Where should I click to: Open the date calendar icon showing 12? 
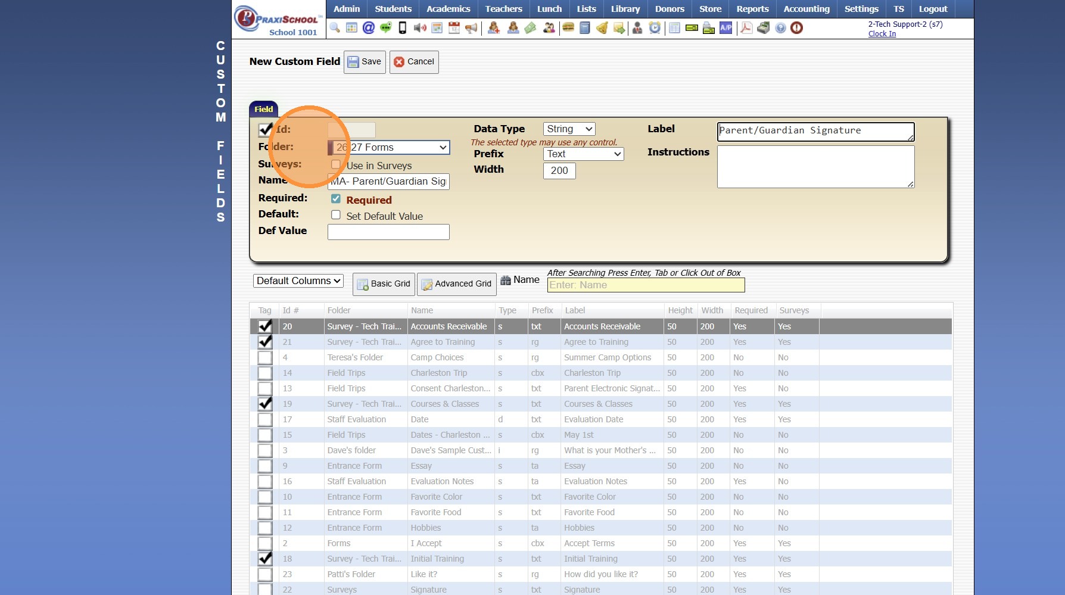454,28
